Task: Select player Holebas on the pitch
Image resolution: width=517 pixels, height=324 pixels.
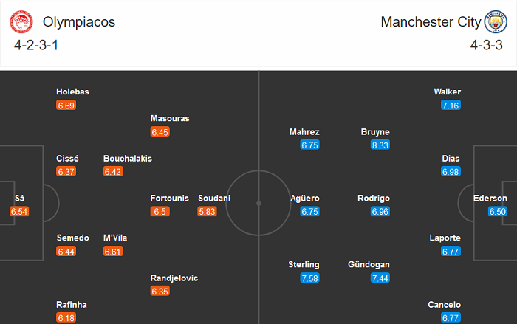Action: 73,92
